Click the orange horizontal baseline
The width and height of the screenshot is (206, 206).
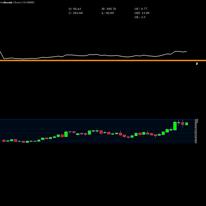point(103,61)
